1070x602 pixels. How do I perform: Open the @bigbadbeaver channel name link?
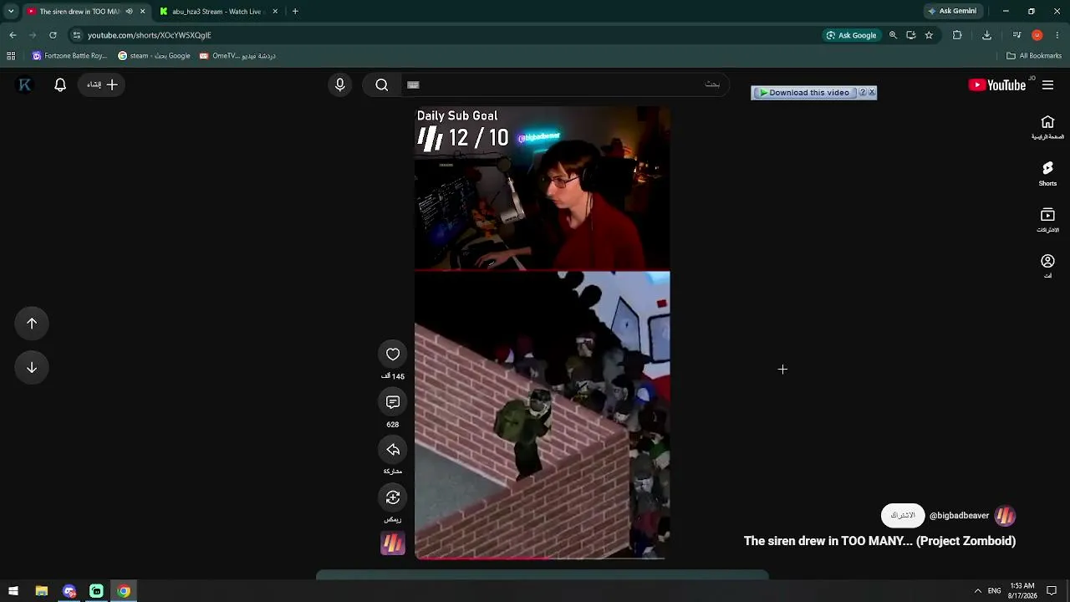point(959,516)
